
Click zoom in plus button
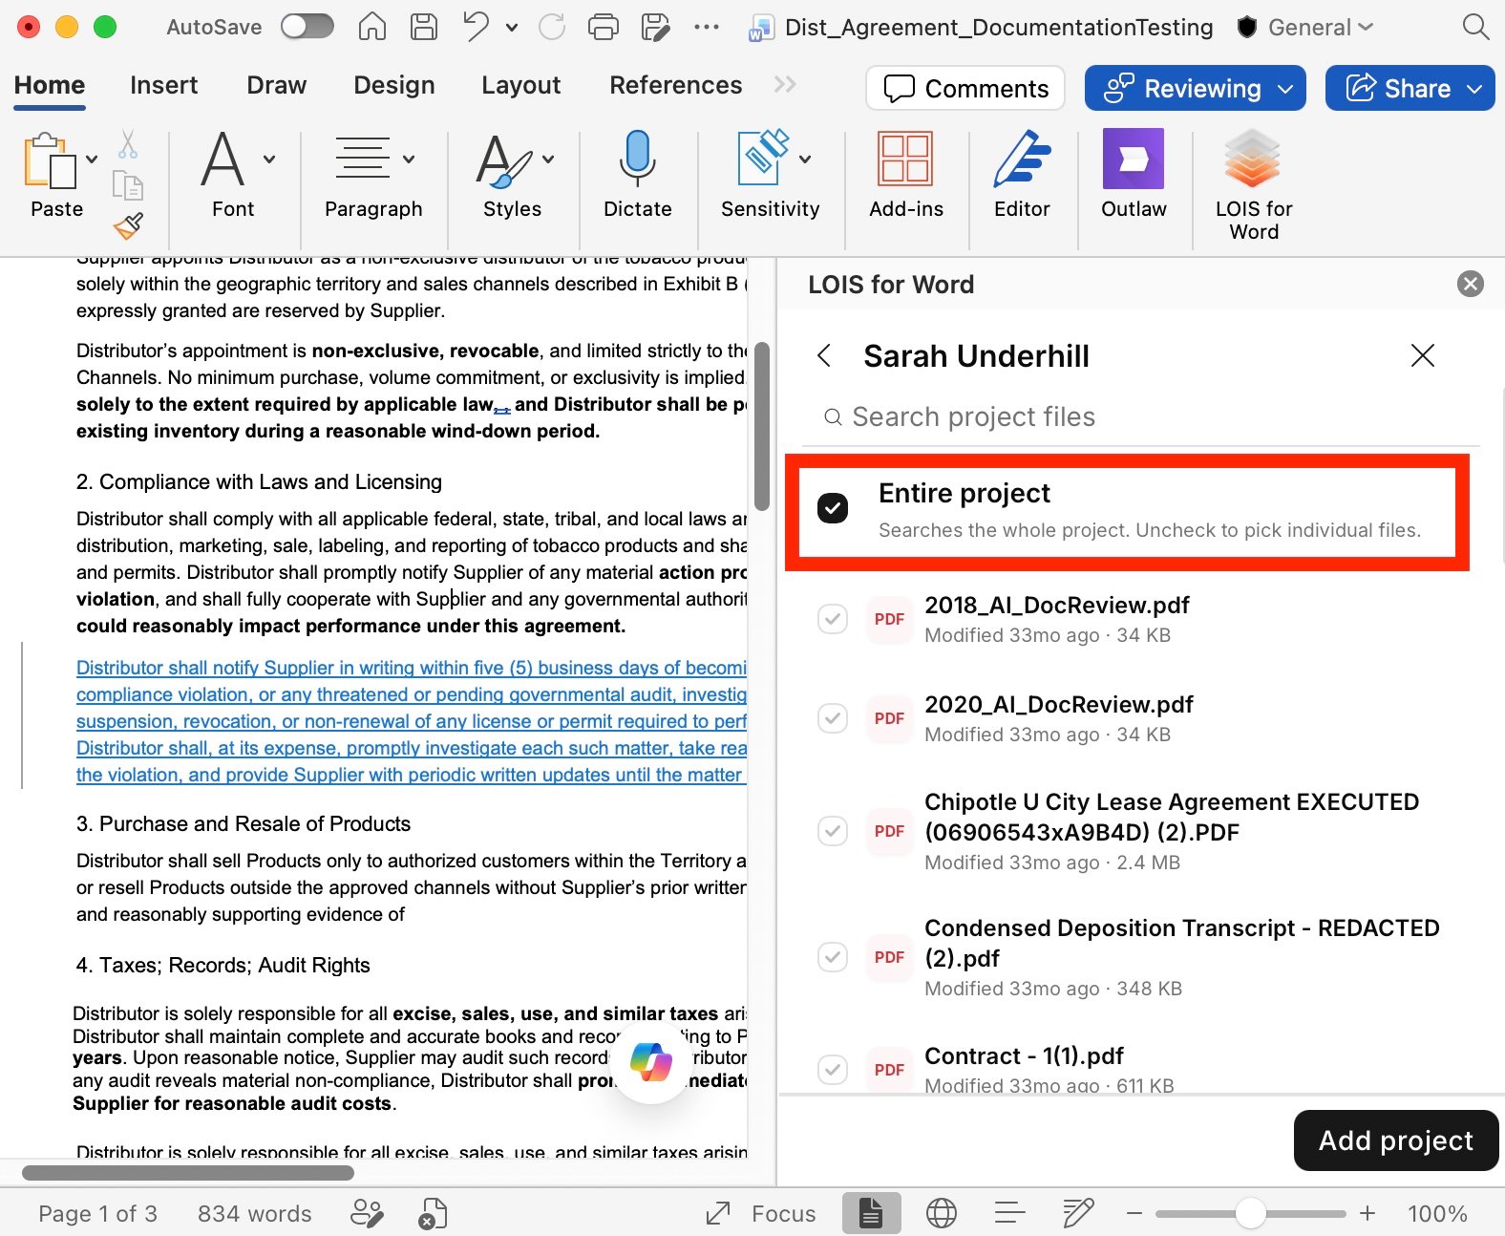coord(1367,1213)
